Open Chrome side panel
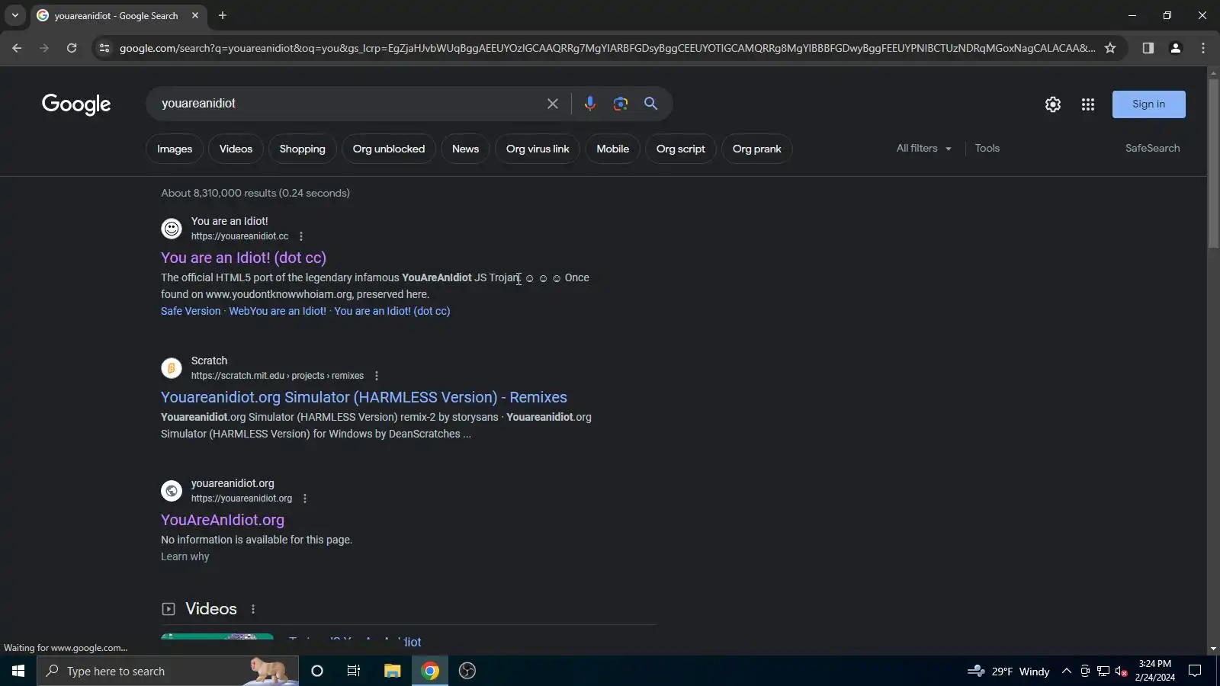This screenshot has height=686, width=1220. (1148, 48)
